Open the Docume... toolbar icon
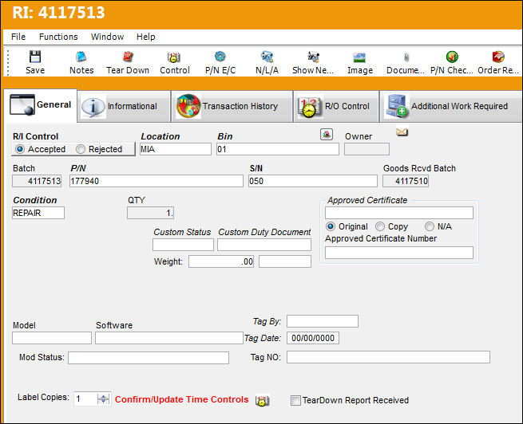 click(406, 57)
